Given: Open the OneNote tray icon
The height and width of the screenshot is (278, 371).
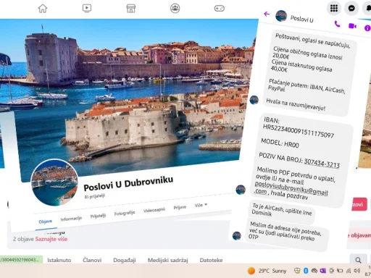Looking at the screenshot, I should pos(322,271).
